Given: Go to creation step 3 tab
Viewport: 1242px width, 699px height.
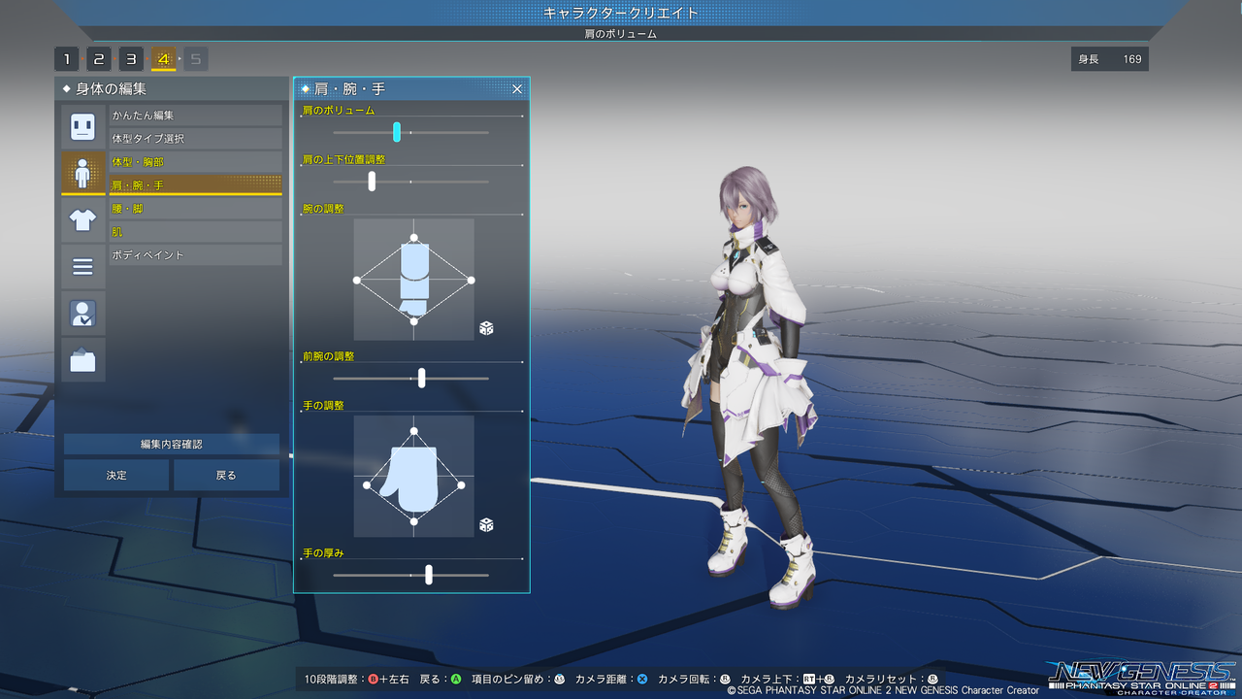Looking at the screenshot, I should coord(131,59).
